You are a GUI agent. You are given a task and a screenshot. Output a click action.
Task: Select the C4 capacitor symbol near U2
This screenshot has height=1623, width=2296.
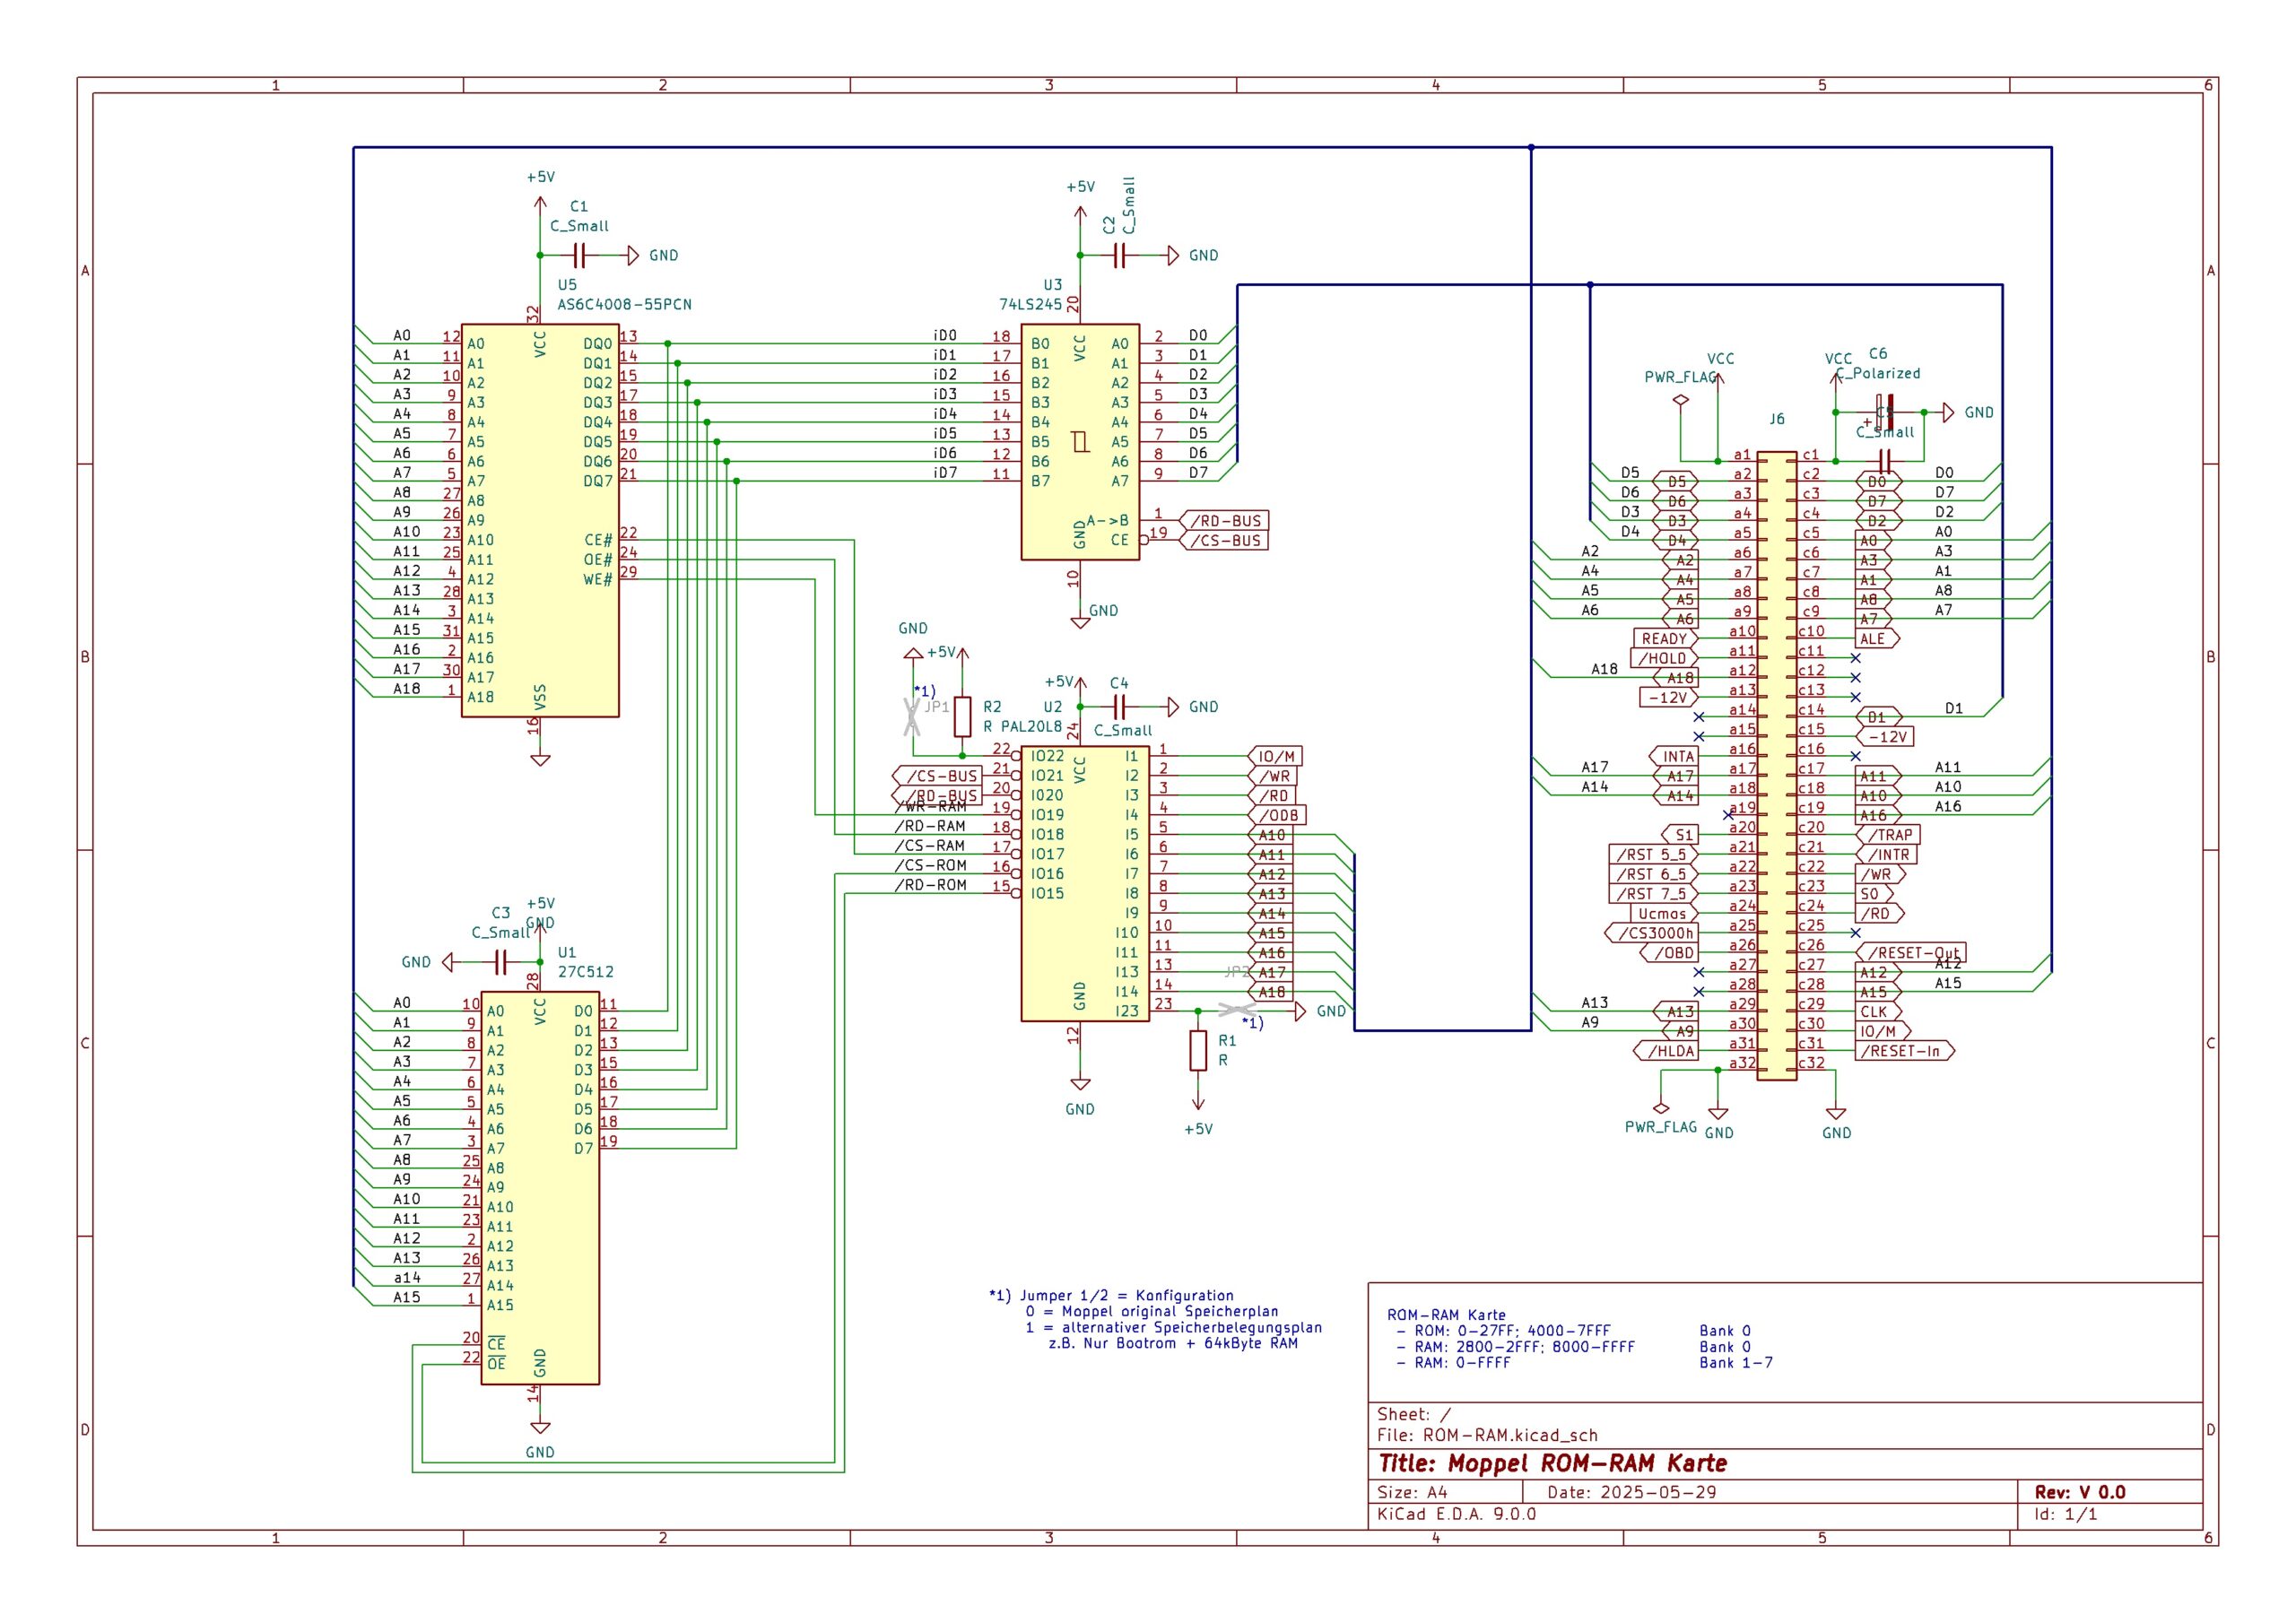tap(1119, 707)
